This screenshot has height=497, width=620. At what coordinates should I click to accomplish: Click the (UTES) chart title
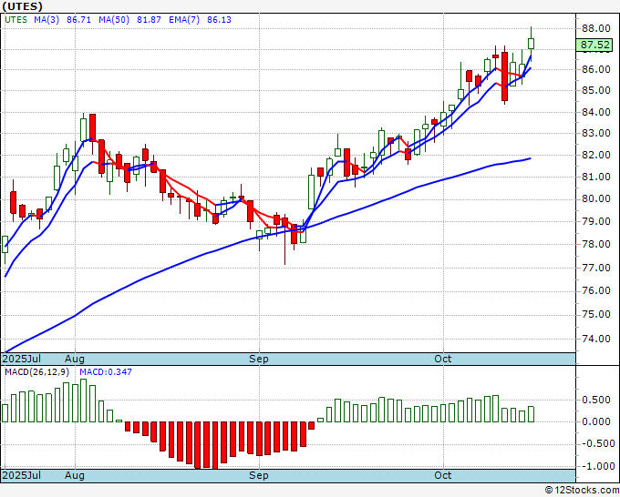22,6
